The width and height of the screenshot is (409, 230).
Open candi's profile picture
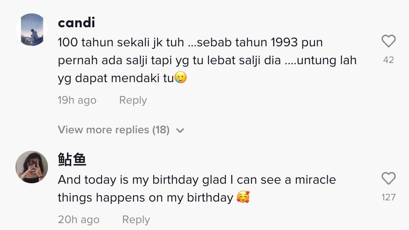32,30
